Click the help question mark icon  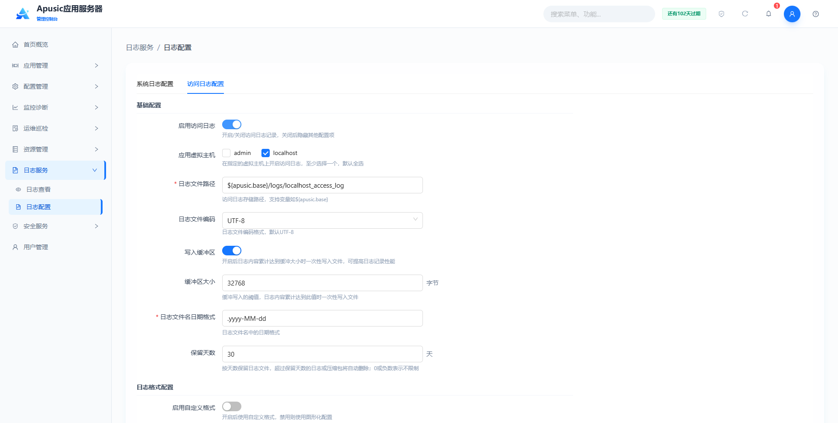816,14
